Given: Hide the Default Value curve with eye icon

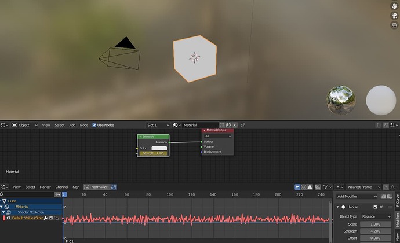Looking at the screenshot, I should [x=9, y=218].
